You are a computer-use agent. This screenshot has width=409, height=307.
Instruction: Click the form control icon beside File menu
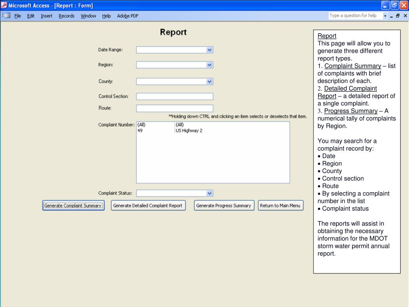[x=7, y=16]
